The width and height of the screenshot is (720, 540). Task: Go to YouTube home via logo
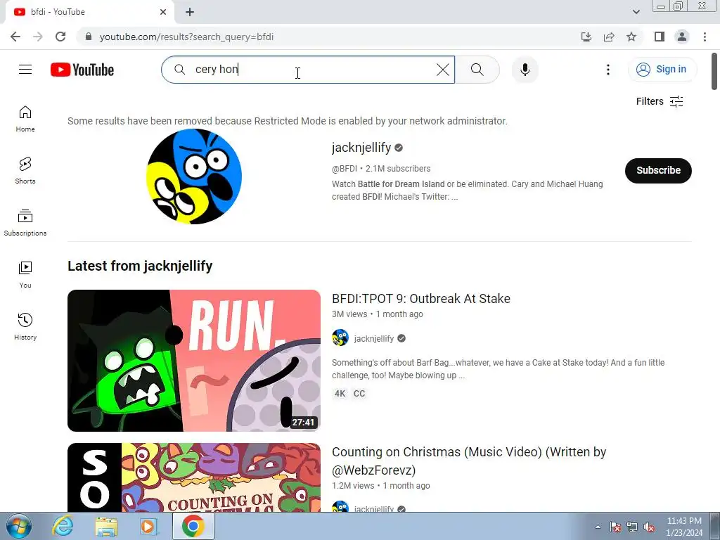(82, 70)
